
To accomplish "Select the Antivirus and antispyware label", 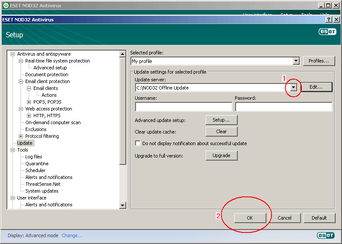I will 44,54.
